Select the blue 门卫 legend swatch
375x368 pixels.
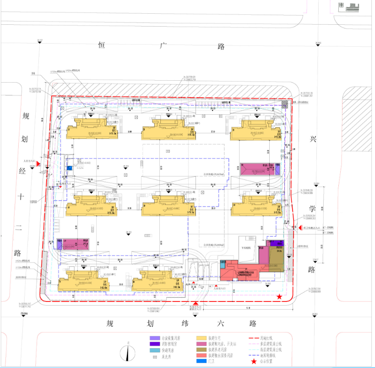(x=201, y=361)
